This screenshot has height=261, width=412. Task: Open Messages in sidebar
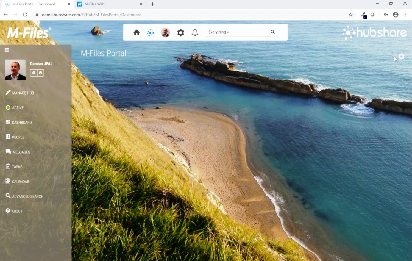(x=18, y=152)
